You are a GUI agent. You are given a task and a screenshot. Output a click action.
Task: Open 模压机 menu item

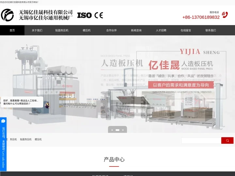(86, 30)
